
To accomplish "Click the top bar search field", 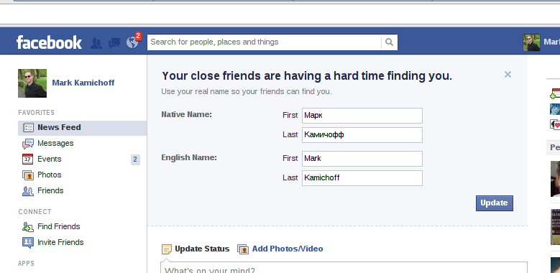I will pos(265,42).
